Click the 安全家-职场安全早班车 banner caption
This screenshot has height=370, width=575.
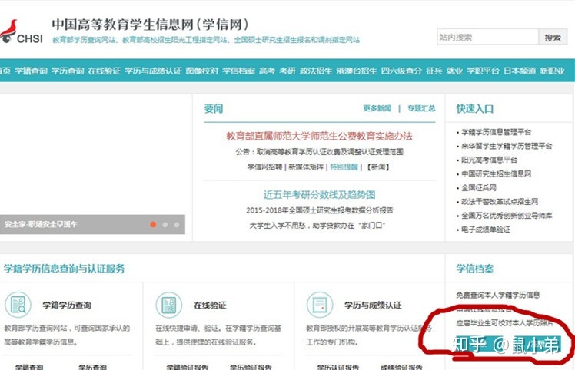41,224
